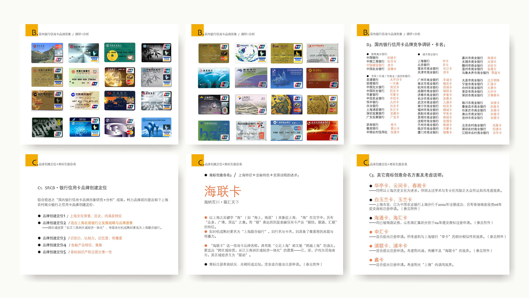The image size is (529, 298).
Task: Click the gold dragon Construction Bank Visa card
Action: click(x=47, y=100)
